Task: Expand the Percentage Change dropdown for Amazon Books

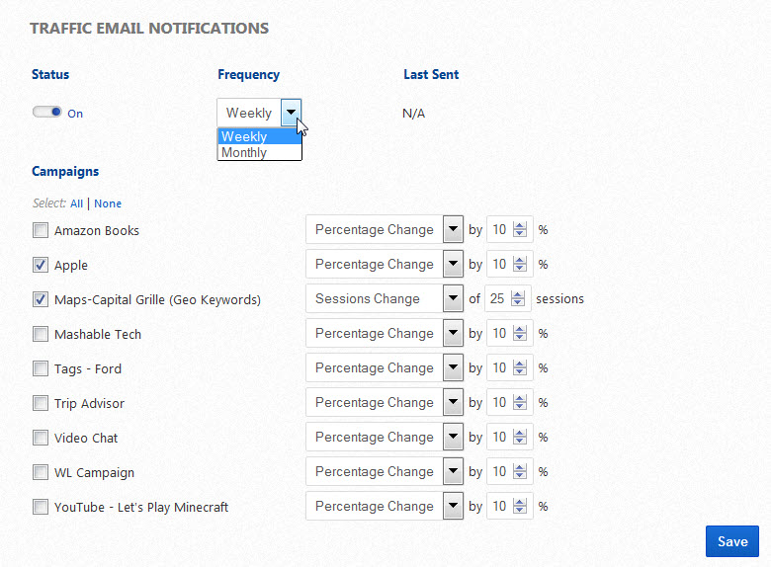Action: (453, 230)
